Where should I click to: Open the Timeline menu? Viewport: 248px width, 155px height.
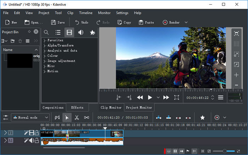85,13
